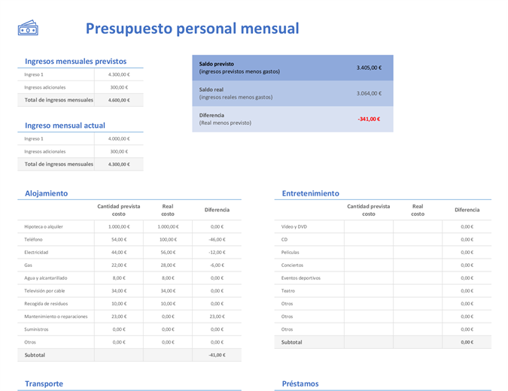Click the Suministros row label
Screen dimensions: 508x391
(36, 329)
